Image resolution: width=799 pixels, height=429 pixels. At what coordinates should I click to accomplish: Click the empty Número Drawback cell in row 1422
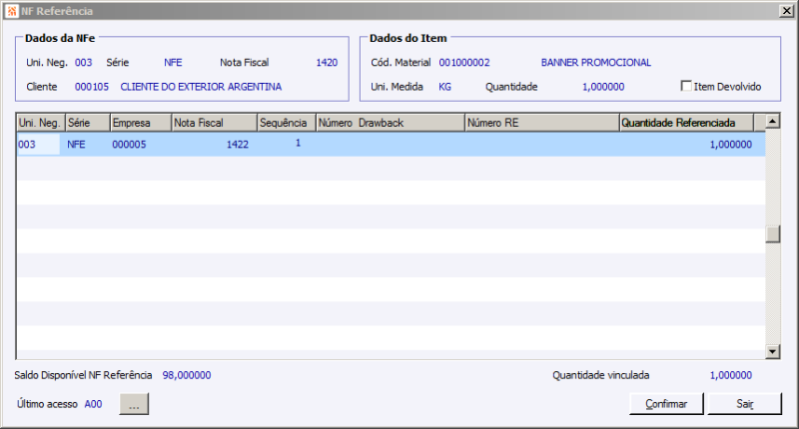pos(391,145)
